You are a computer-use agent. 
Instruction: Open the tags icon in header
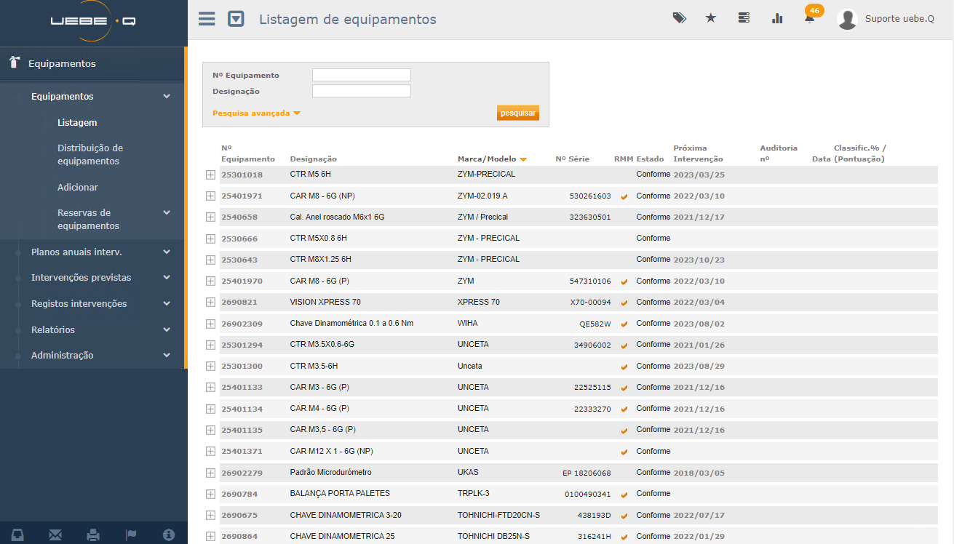(x=679, y=18)
